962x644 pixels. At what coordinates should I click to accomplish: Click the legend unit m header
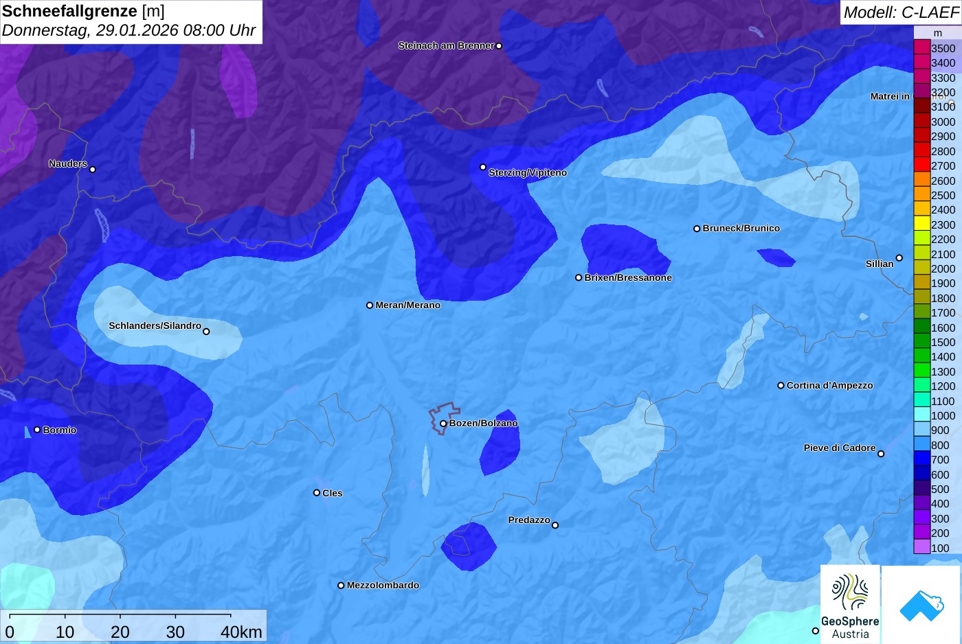coord(938,33)
